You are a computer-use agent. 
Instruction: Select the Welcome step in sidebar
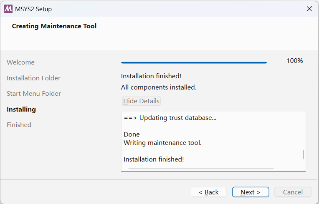coord(20,62)
